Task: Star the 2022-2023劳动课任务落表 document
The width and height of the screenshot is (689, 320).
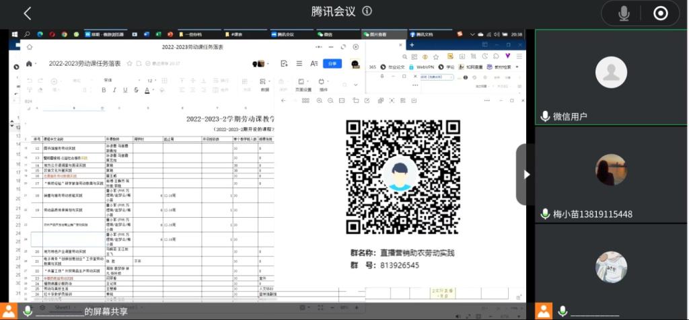Action: (x=130, y=64)
